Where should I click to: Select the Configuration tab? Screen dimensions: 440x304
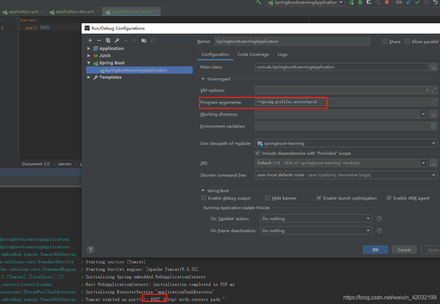click(x=215, y=54)
